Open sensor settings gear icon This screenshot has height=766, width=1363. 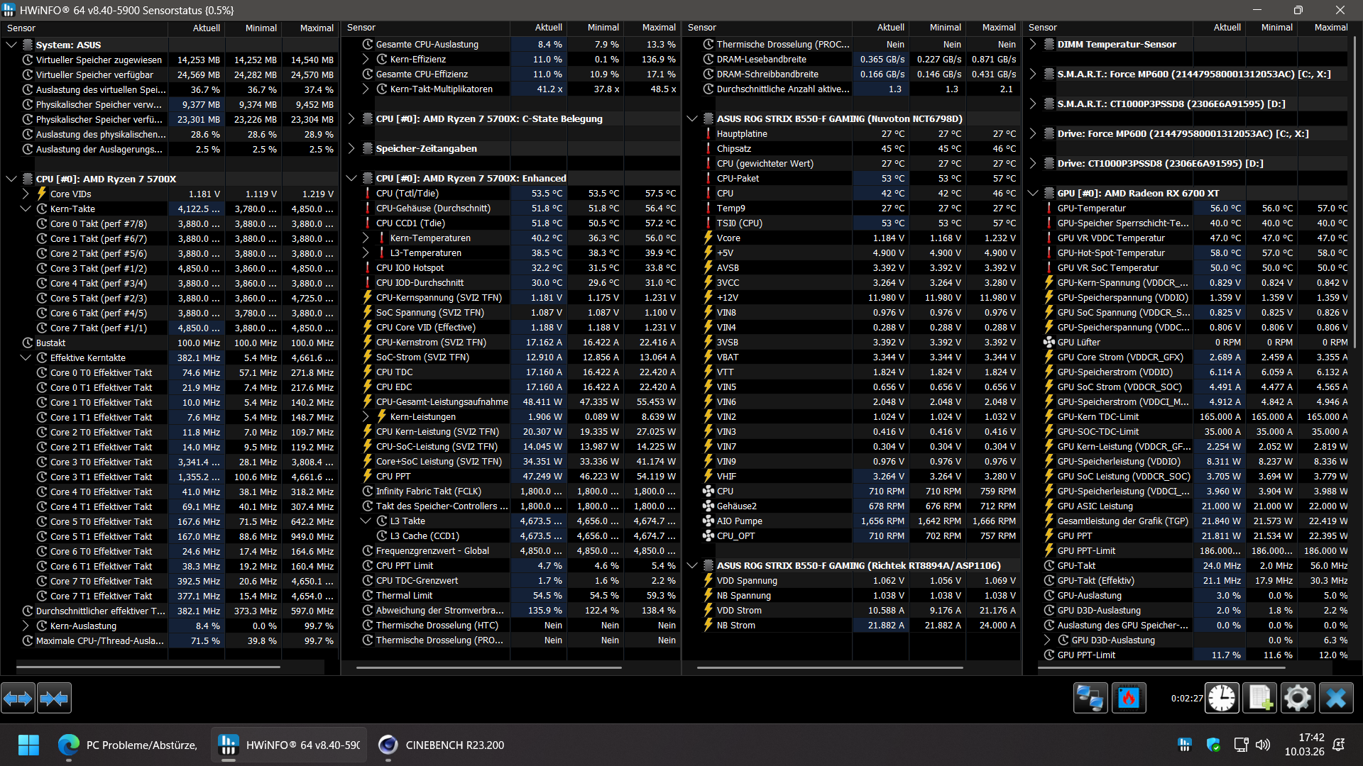1297,699
